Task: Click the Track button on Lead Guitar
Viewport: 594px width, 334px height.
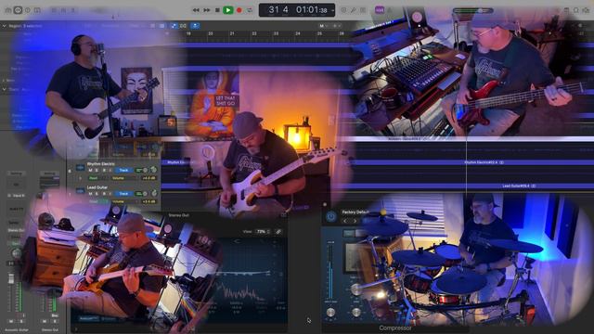Action: pyautogui.click(x=123, y=194)
